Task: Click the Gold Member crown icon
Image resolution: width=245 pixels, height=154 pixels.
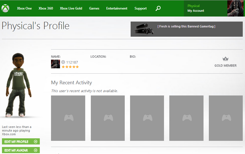Action: pyautogui.click(x=225, y=59)
